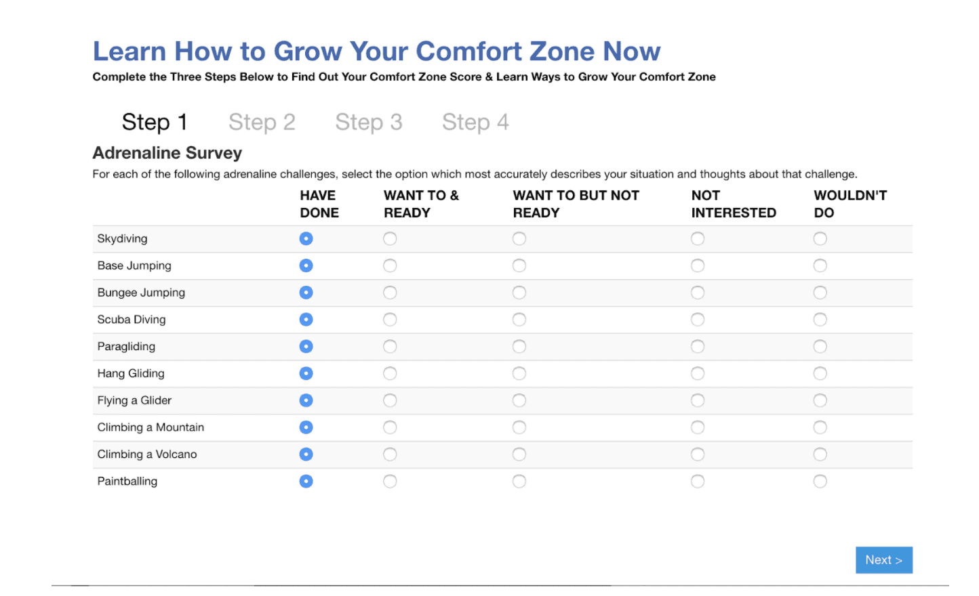Pick Want To & Ready for Paragliding
Image resolution: width=979 pixels, height=596 pixels.
click(390, 347)
